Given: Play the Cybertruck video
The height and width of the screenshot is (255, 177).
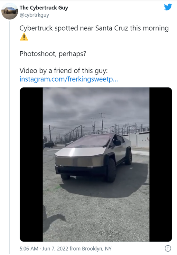Looking at the screenshot, I should (96, 164).
